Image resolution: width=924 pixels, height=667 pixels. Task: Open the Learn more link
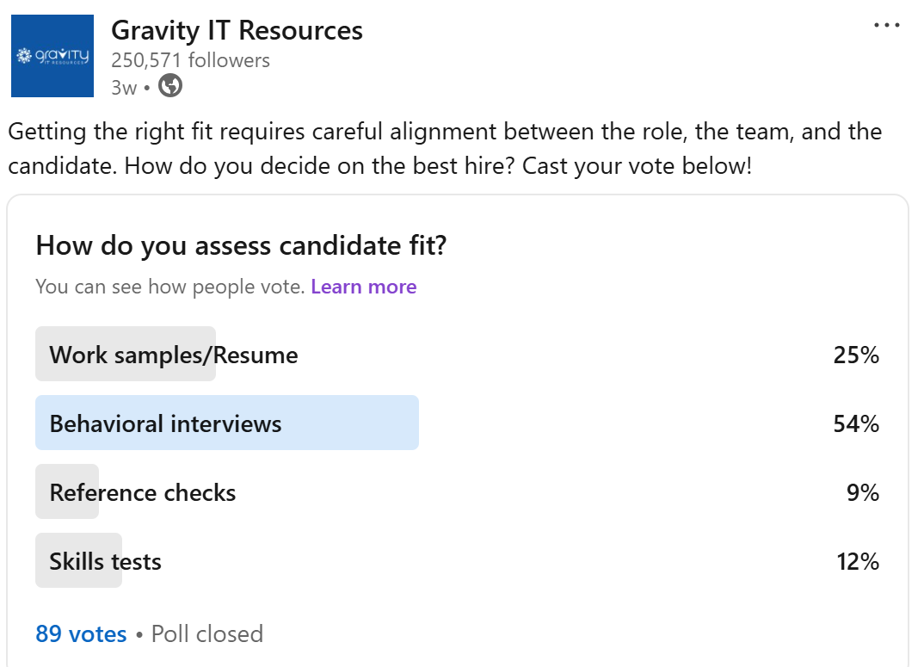click(x=364, y=287)
